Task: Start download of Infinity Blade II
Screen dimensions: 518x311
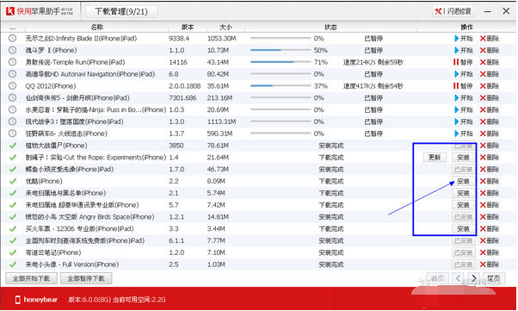Action: [x=464, y=39]
